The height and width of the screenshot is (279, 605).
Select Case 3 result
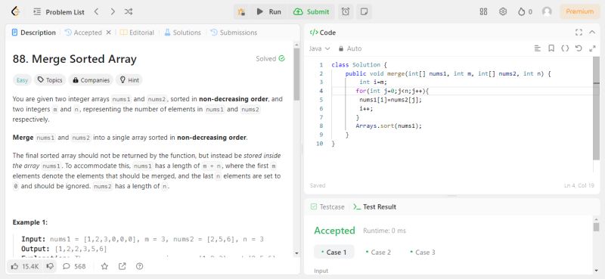coord(423,252)
